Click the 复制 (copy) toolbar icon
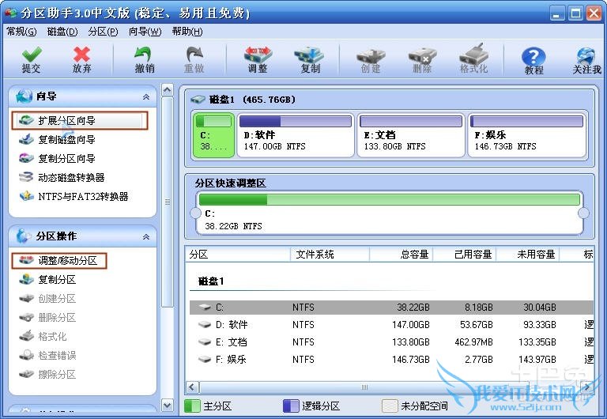Image resolution: width=607 pixels, height=419 pixels. pos(310,60)
